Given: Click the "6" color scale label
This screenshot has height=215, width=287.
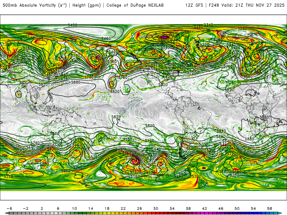Looking at the screenshot, I should pos(58,209).
